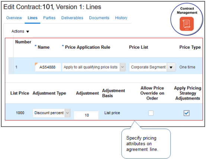Viewport: 206px width, 159px height.
Task: Click the Price Type column header
Action: [x=190, y=47]
